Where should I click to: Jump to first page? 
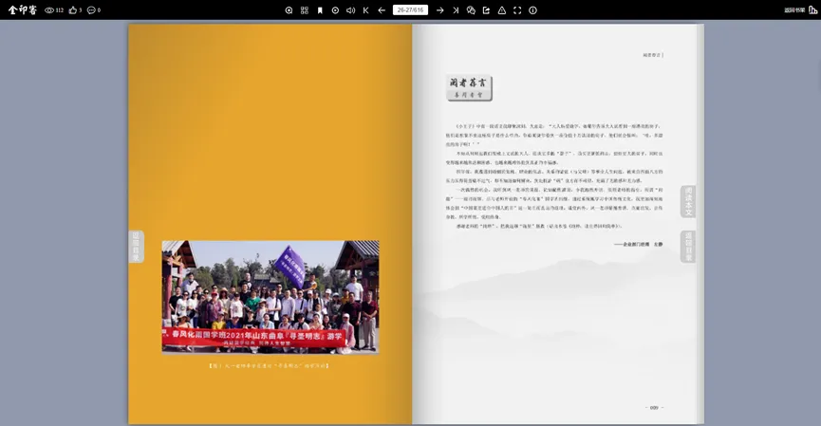point(366,9)
